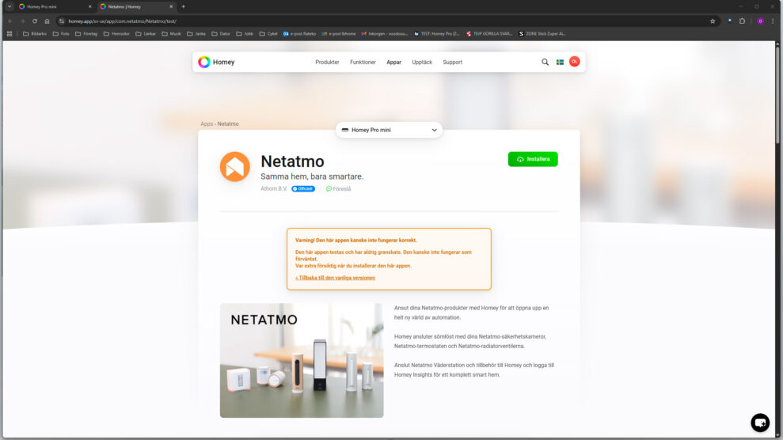Open the site search magnifier icon
Image resolution: width=783 pixels, height=440 pixels.
click(x=545, y=62)
